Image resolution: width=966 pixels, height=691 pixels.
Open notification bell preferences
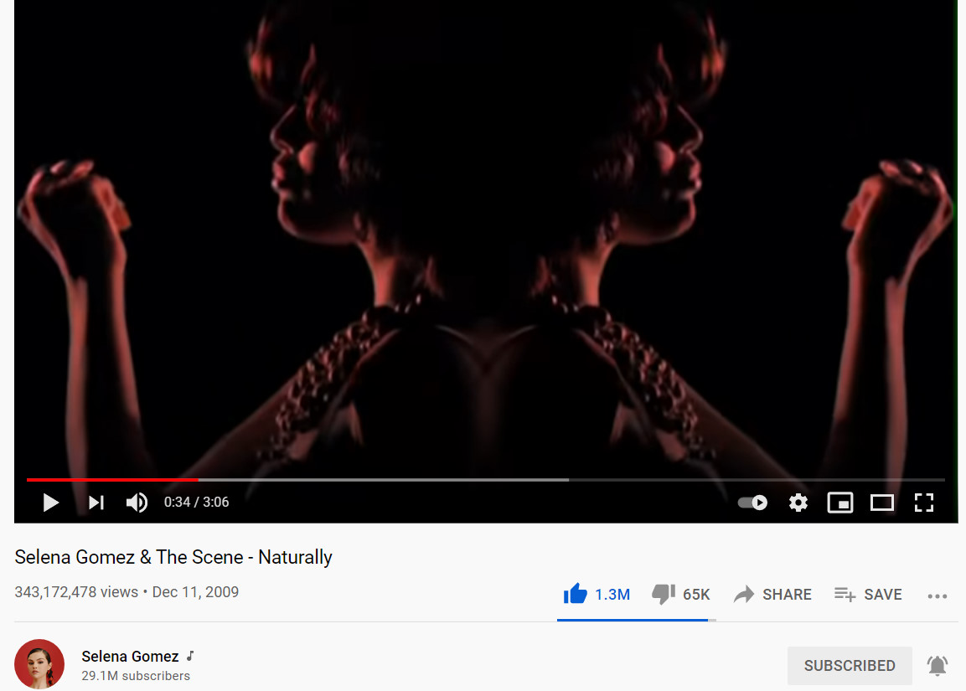pos(937,666)
